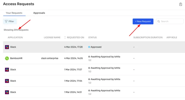Click the funnel icon in Filter button
This screenshot has width=185, height=100.
pyautogui.click(x=6, y=22)
